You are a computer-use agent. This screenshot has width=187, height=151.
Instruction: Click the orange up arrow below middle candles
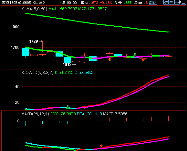[x=109, y=59]
